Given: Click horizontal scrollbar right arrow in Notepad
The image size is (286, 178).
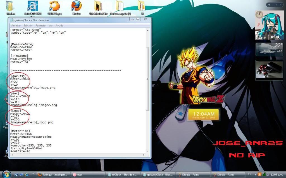Looking at the screenshot, I should point(144,155).
